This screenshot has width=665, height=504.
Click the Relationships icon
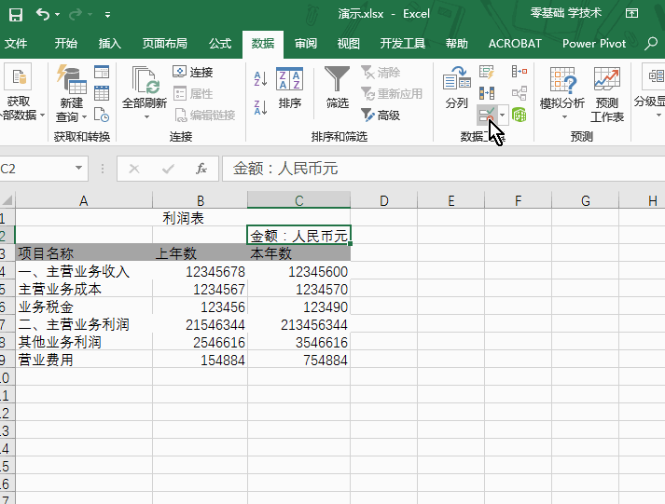[x=520, y=93]
